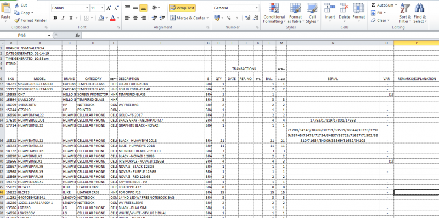This screenshot has width=439, height=218.
Task: Click the Fill Color paint bucket
Action: tap(102, 18)
